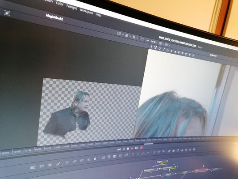Stop playback
The image size is (238, 179).
[128, 149]
